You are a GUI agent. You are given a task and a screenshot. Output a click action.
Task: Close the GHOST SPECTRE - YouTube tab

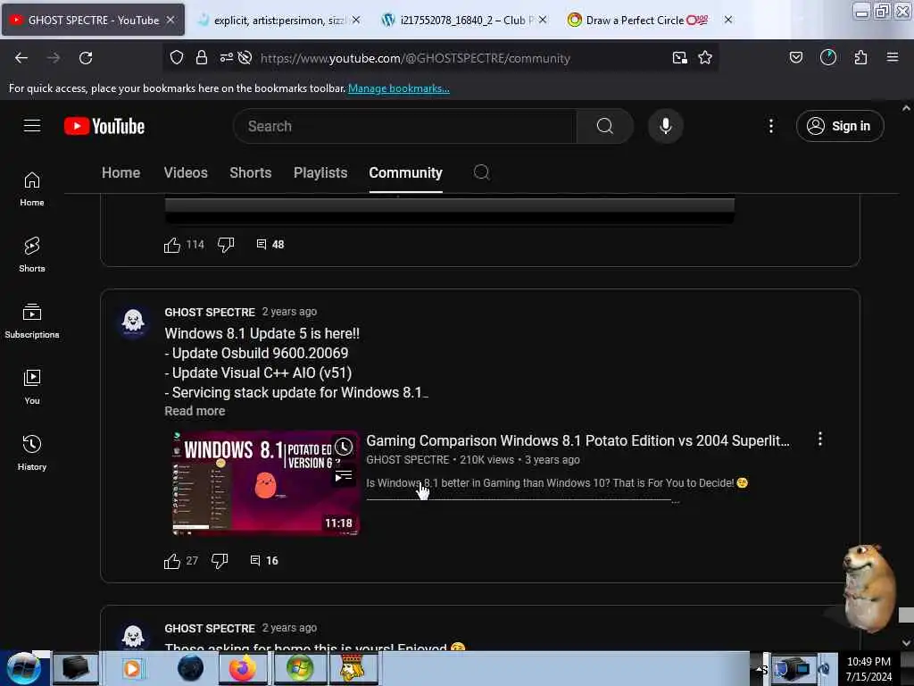[170, 20]
